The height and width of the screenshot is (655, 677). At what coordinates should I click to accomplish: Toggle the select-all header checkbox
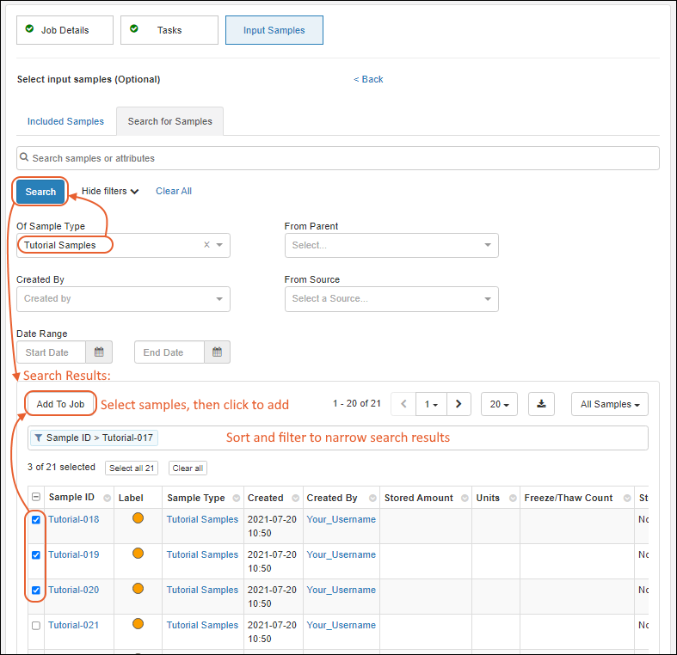pyautogui.click(x=36, y=497)
